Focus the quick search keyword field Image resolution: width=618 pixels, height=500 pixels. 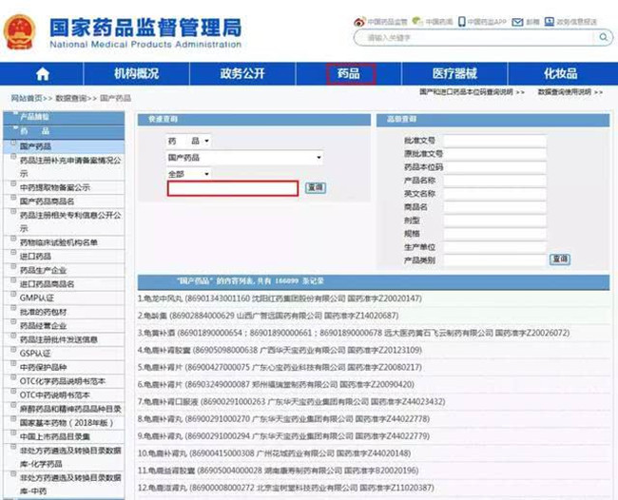click(x=233, y=188)
